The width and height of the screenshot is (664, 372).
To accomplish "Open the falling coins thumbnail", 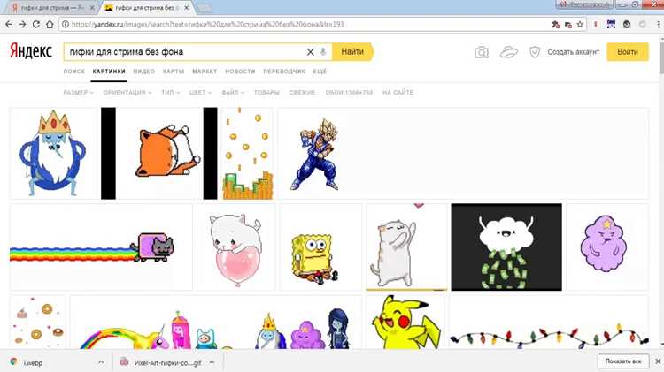I will (247, 153).
